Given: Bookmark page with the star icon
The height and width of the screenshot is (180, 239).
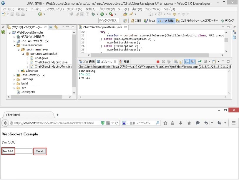Looking at the screenshot, I should (x=165, y=123).
